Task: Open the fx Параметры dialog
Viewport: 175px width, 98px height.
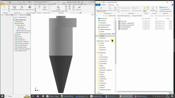Action: click(x=22, y=8)
